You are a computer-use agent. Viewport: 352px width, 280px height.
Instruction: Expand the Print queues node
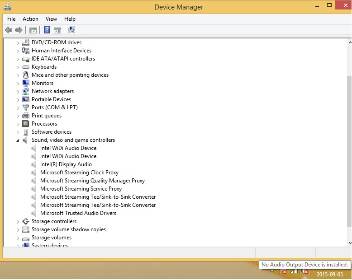tap(18, 116)
